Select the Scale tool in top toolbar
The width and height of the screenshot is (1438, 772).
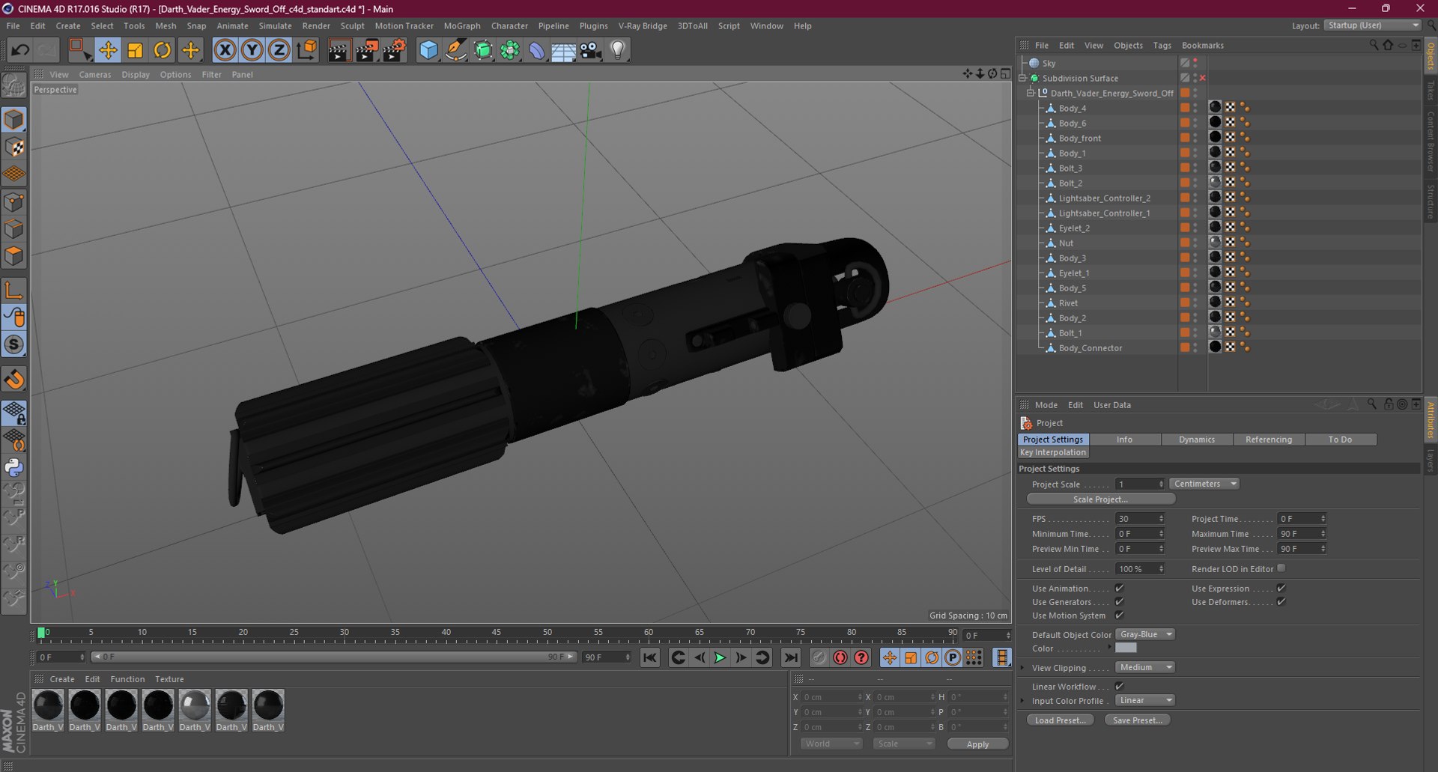pyautogui.click(x=136, y=50)
